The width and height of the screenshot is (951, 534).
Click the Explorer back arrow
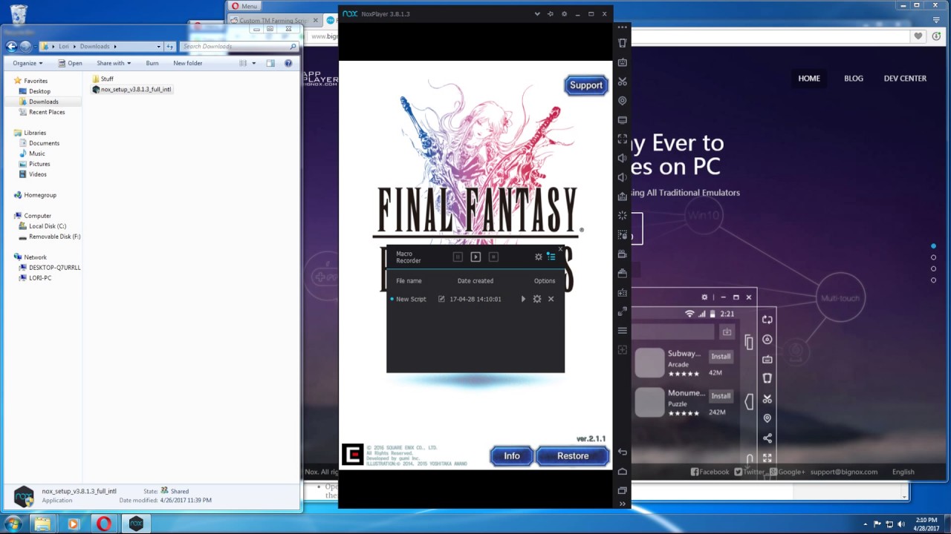[11, 46]
